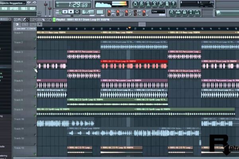Open the playlist options menu button

(x=16, y=19)
